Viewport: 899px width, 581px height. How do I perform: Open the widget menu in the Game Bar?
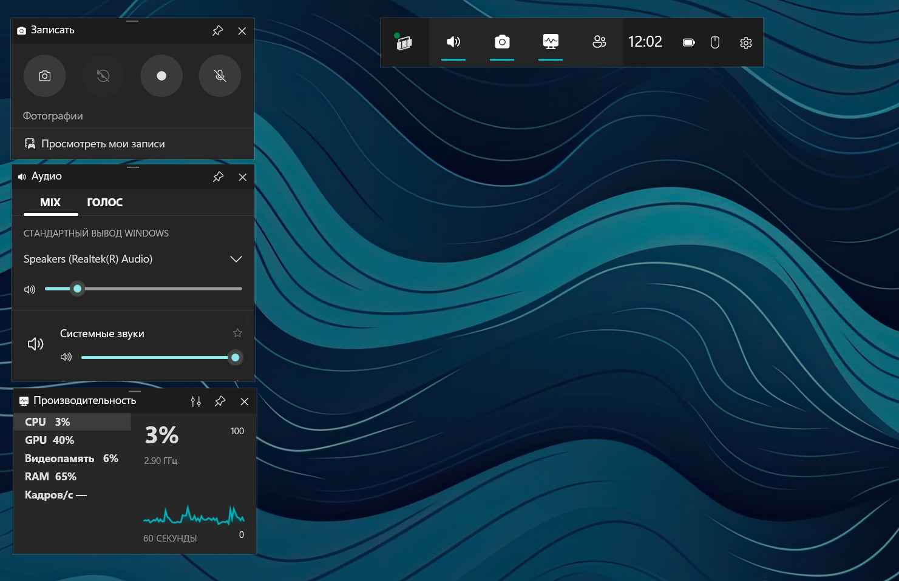pos(404,42)
